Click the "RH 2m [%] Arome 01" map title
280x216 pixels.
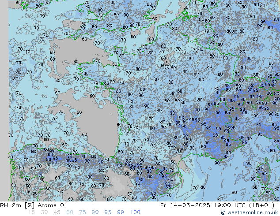(34, 205)
